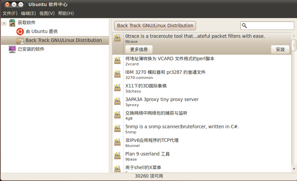Screen dimensions: 297x181
Task: Click the 6tunnel package icon
Action: coord(117,142)
